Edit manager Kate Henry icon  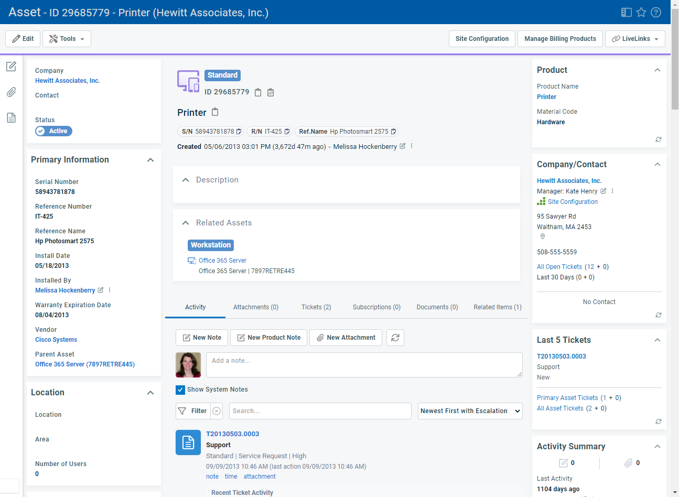[x=603, y=191]
